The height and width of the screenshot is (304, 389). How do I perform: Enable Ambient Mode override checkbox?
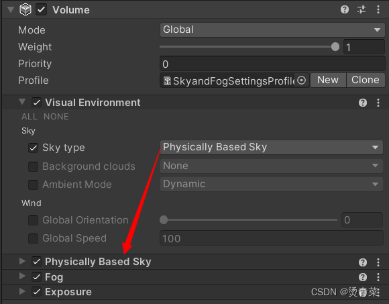[x=33, y=185]
